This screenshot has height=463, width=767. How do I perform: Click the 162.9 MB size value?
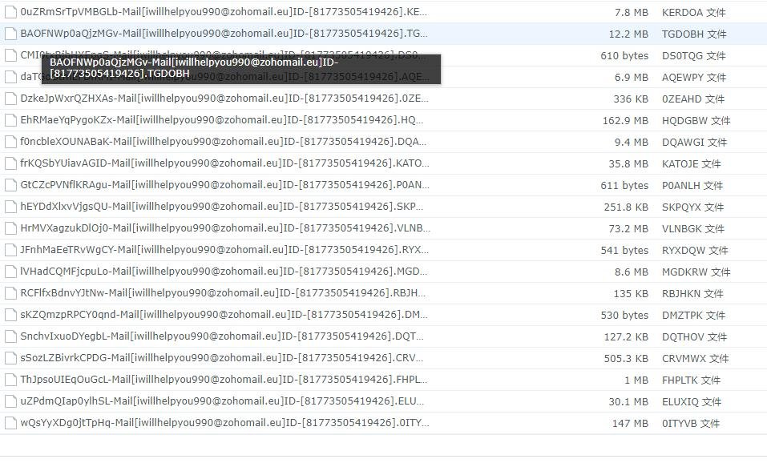click(x=625, y=121)
